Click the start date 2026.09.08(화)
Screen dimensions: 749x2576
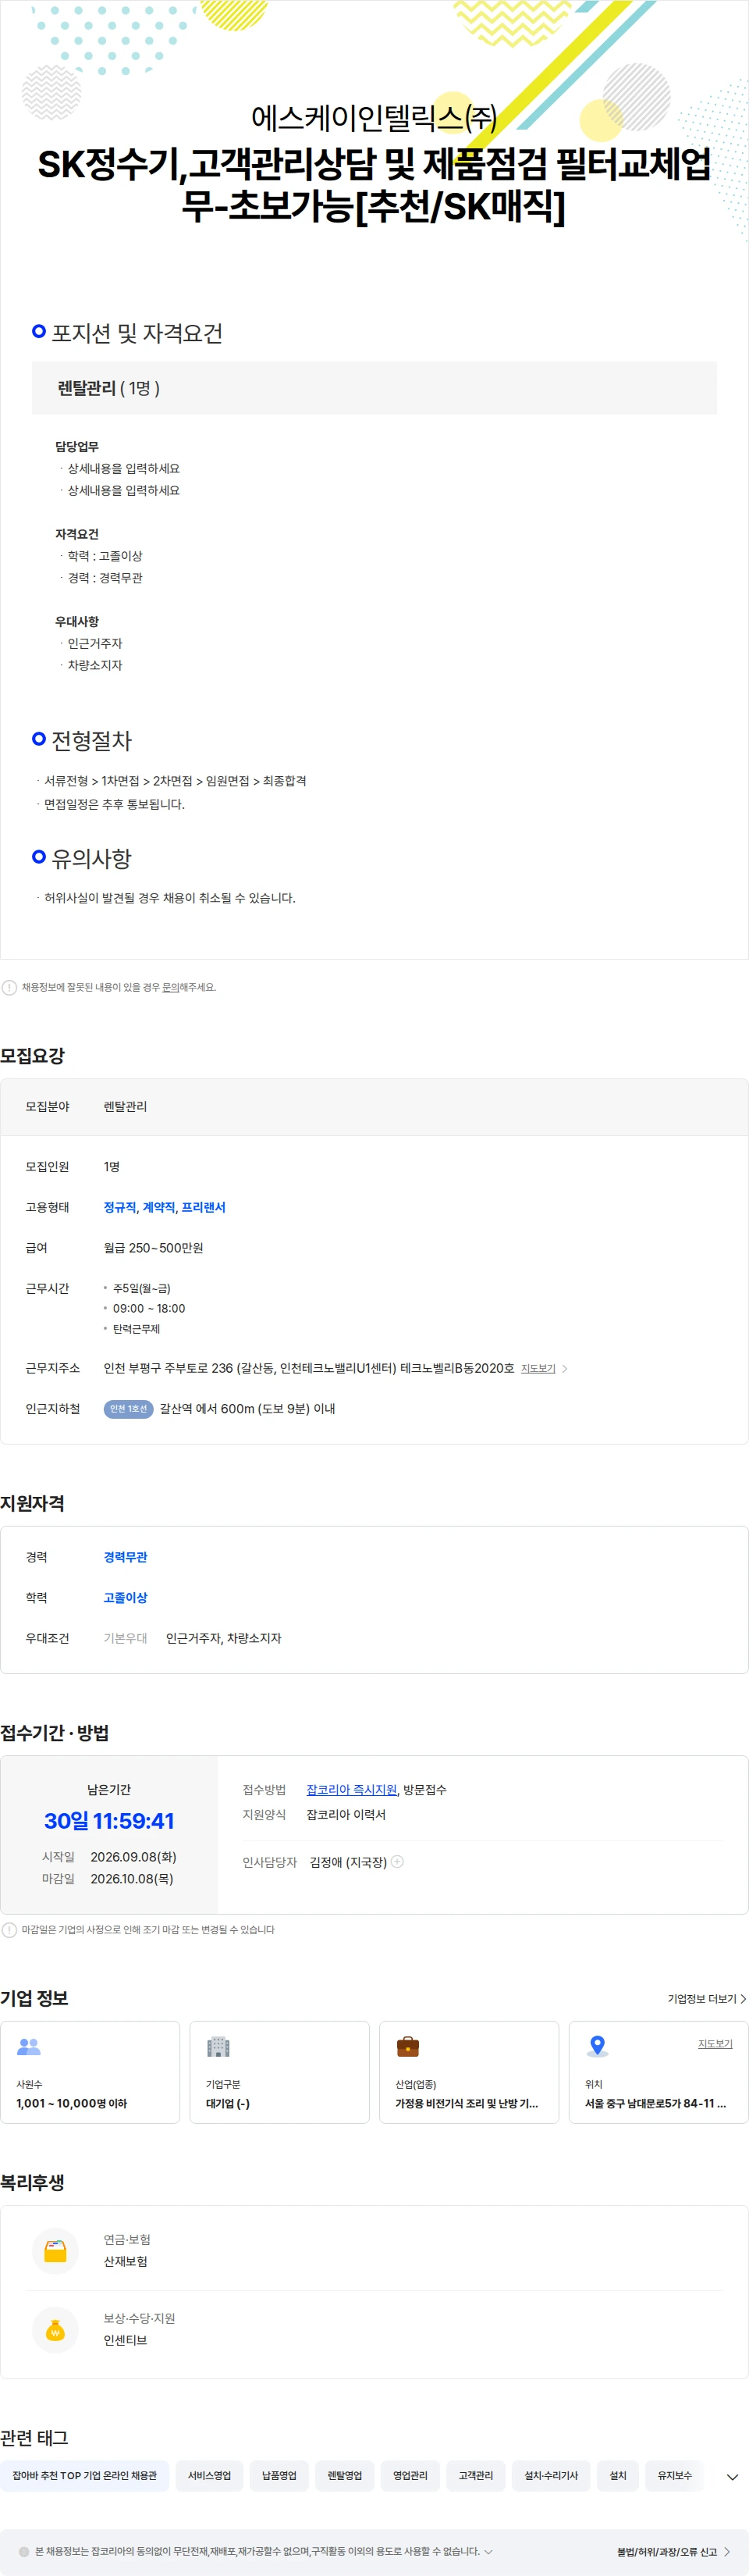[133, 1856]
